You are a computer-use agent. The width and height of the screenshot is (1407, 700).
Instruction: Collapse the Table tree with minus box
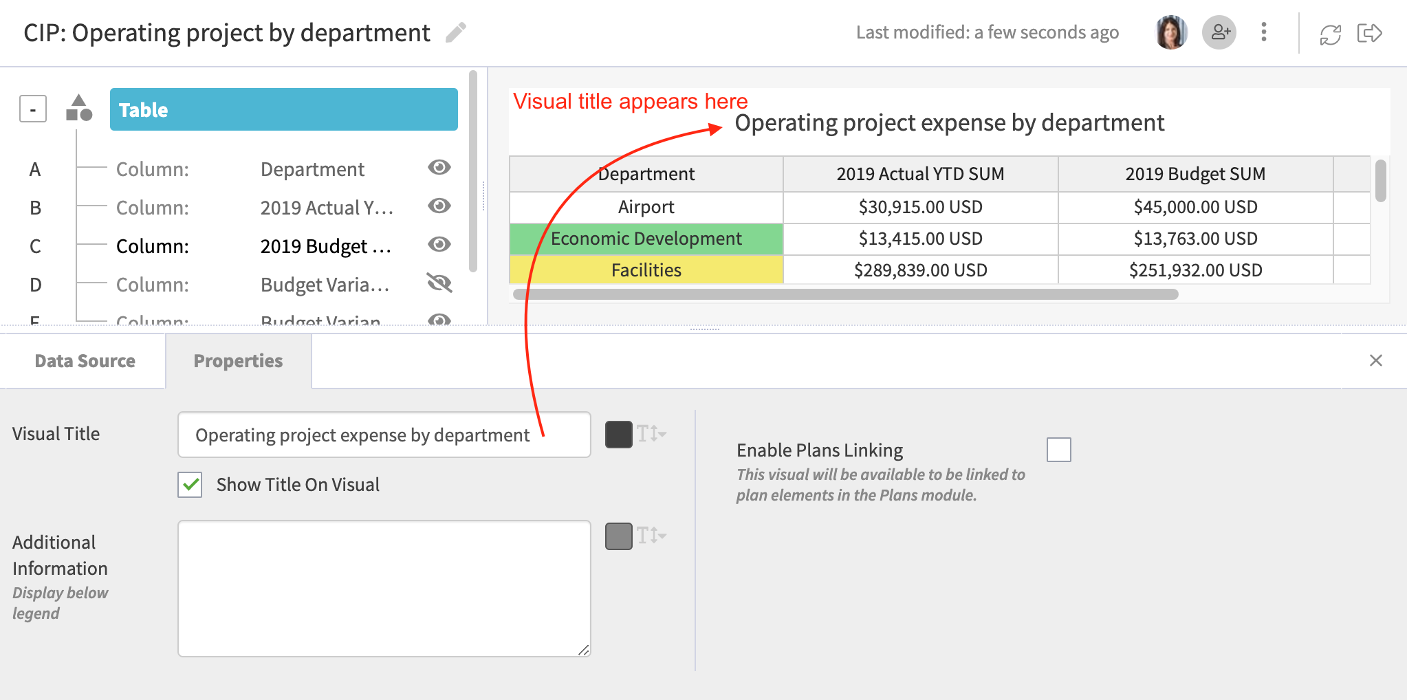33,109
